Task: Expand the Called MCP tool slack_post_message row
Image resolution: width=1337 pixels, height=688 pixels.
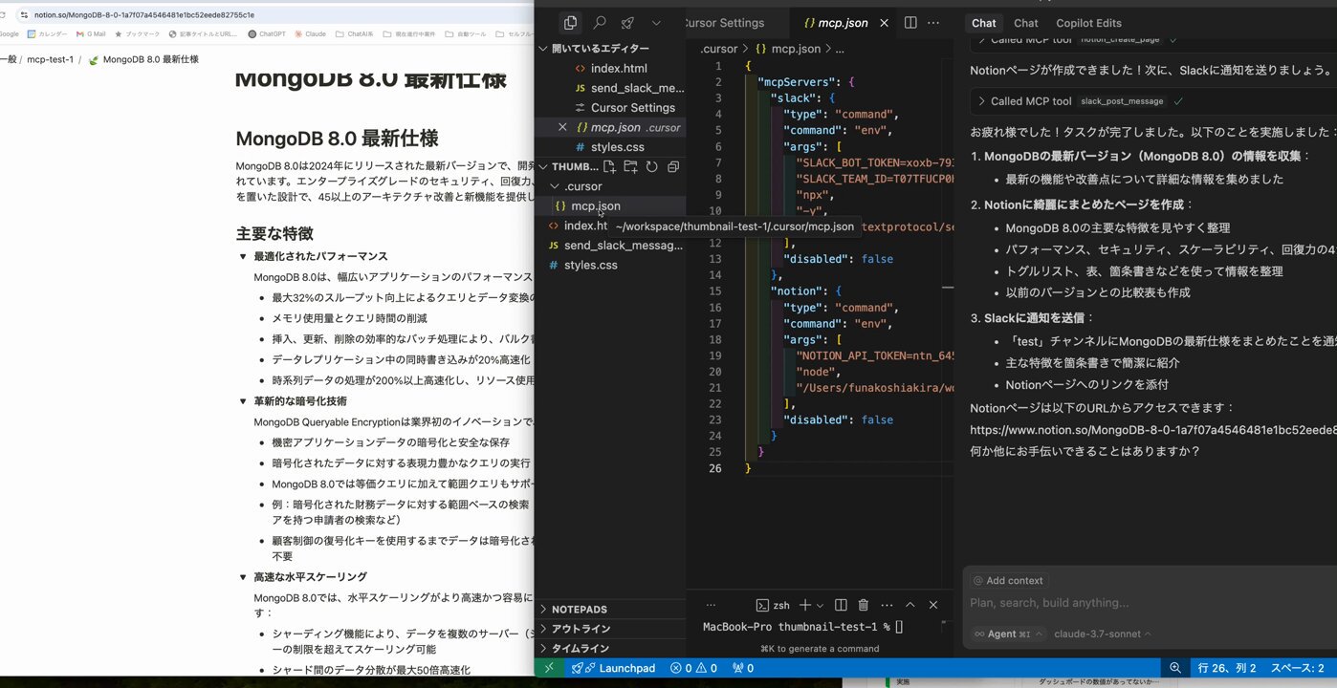Action: point(1079,101)
